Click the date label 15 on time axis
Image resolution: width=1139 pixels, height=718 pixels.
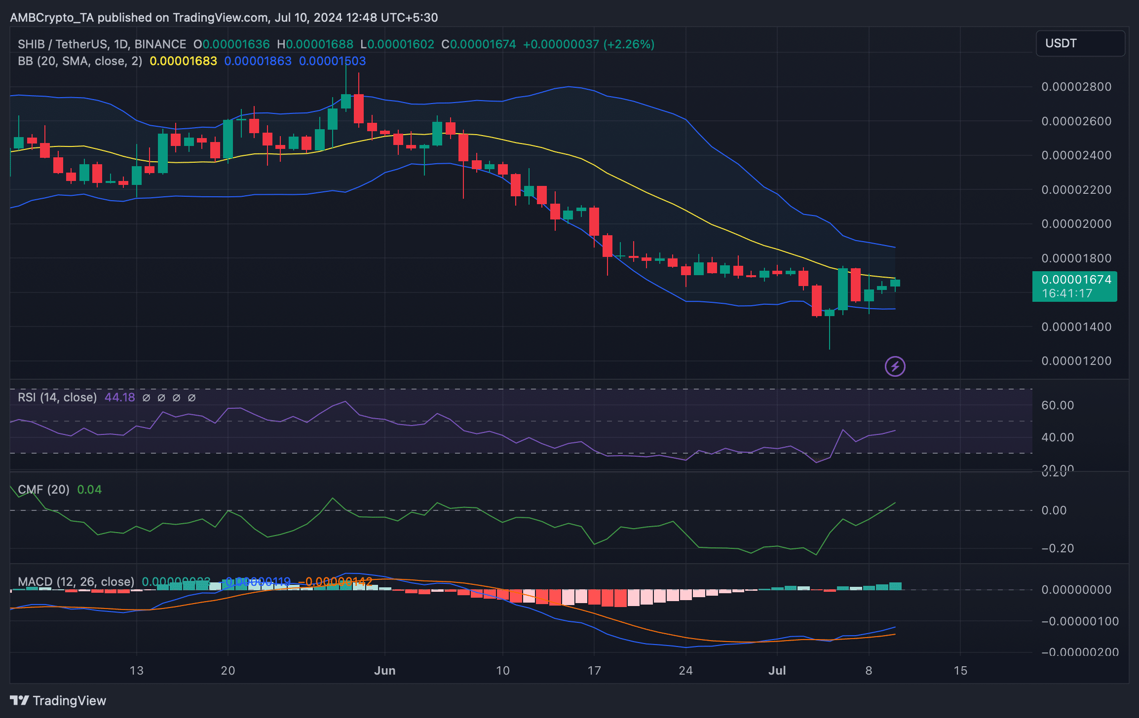(960, 671)
